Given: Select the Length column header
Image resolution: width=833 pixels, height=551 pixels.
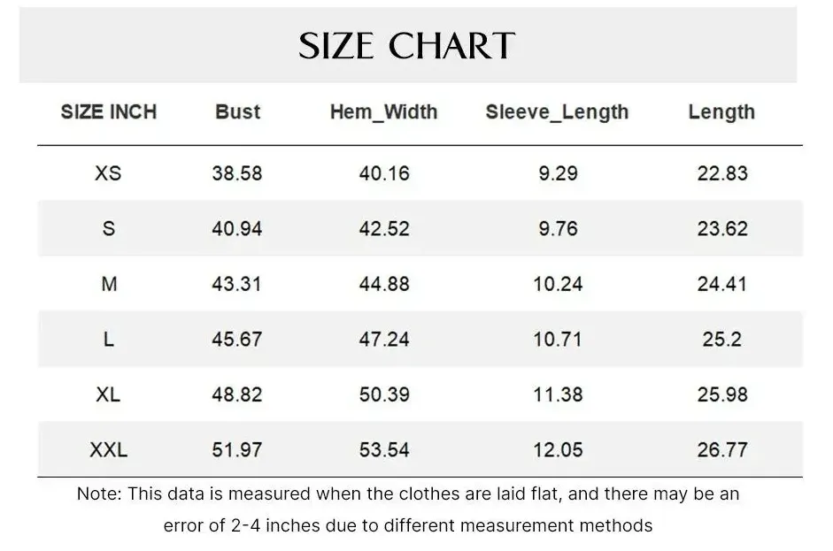Looking at the screenshot, I should coord(721,112).
